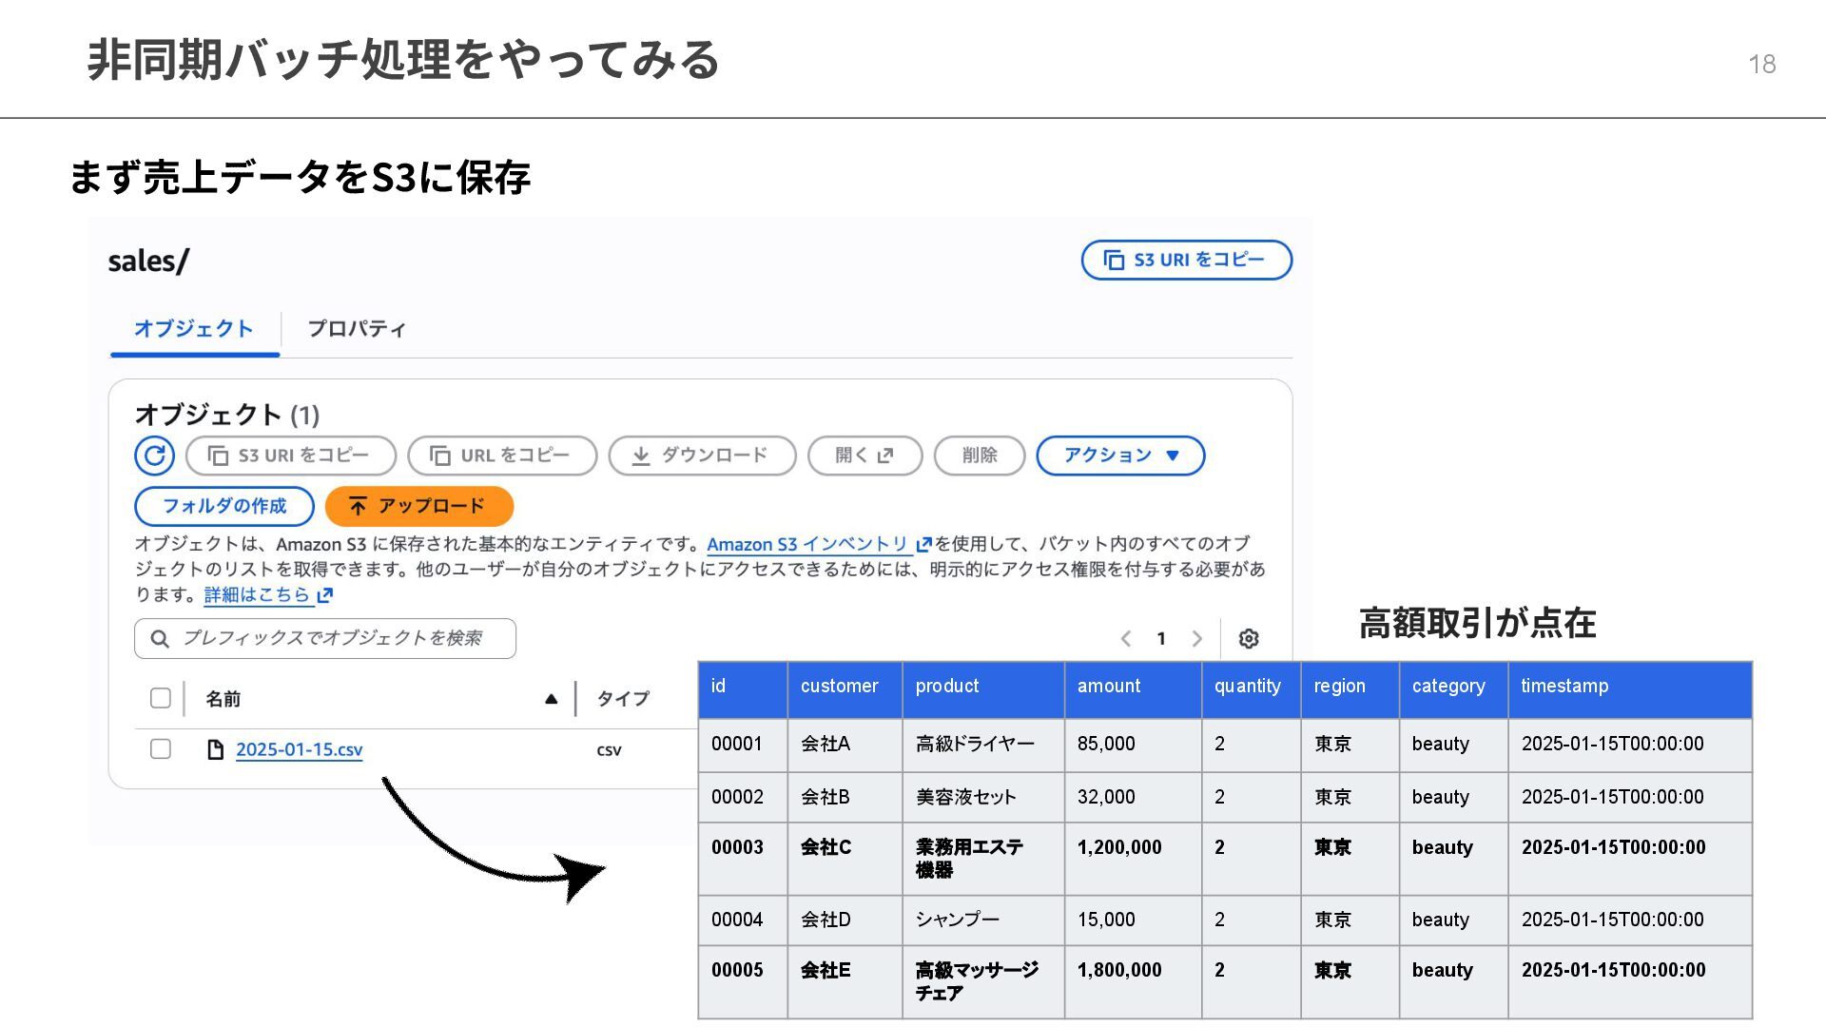
Task: Click external link icon after 詳細はこちら
Action: [325, 595]
